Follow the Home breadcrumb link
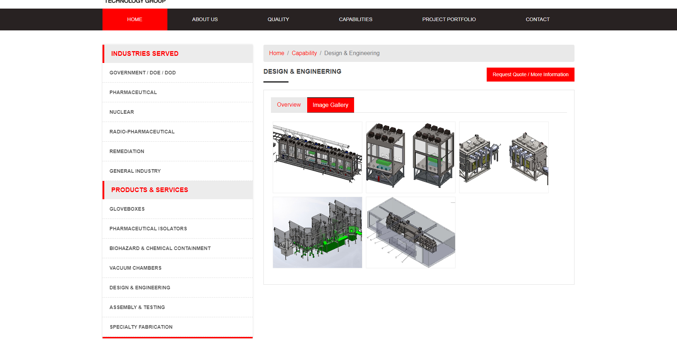 point(276,53)
